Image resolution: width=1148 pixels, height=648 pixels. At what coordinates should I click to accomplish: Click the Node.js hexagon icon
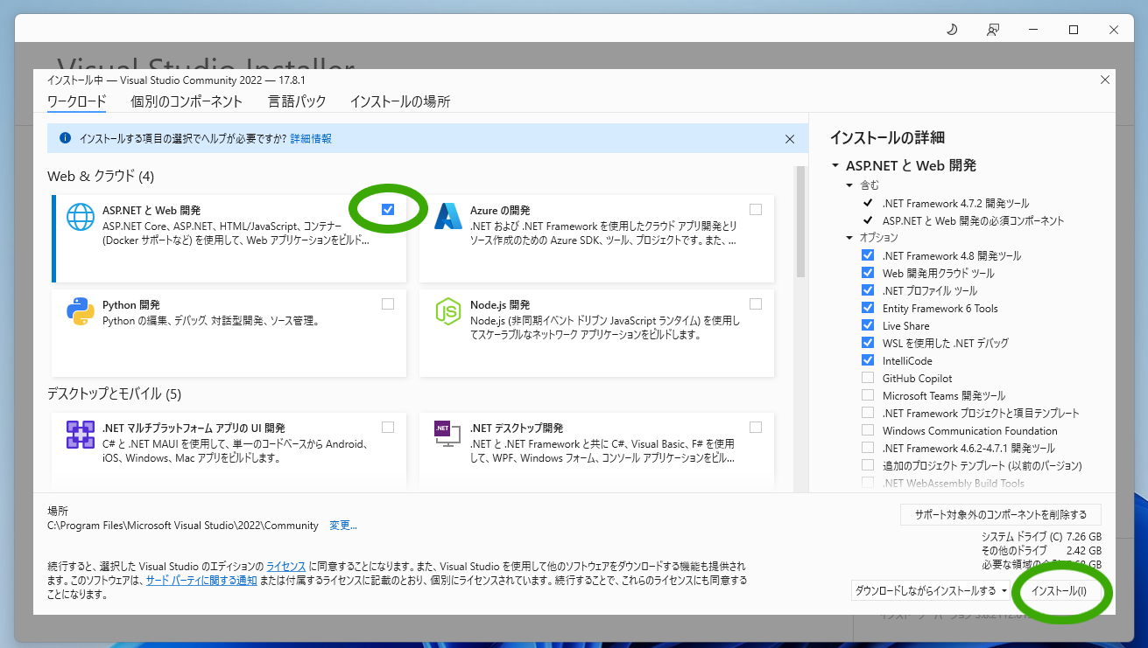pyautogui.click(x=448, y=311)
